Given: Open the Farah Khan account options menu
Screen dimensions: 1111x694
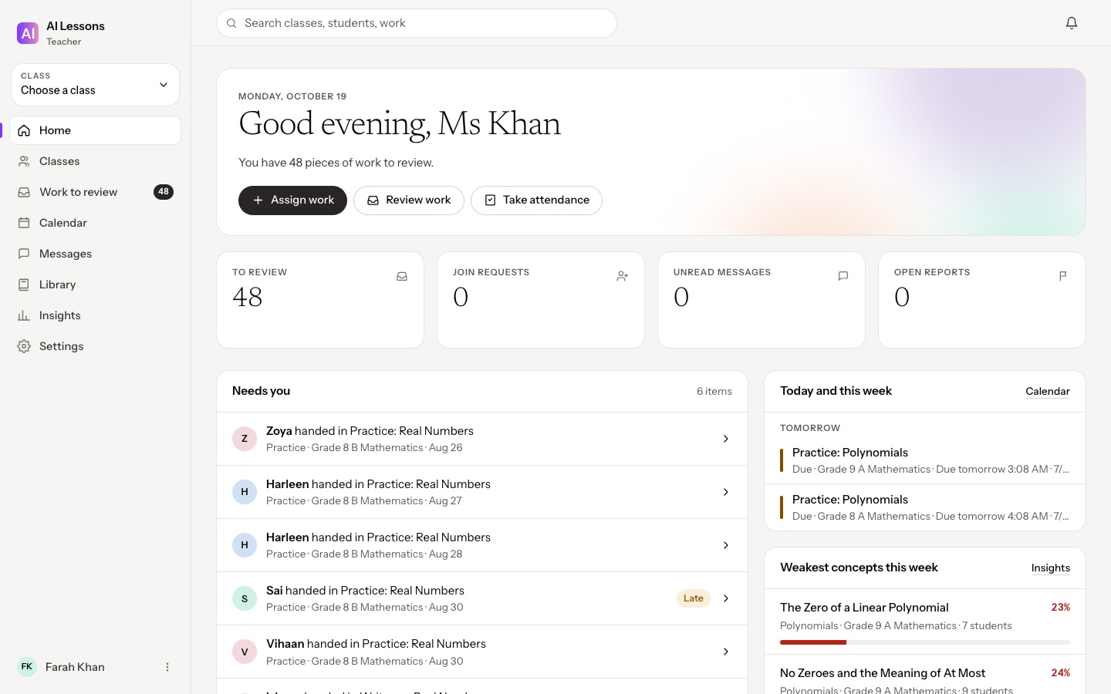Looking at the screenshot, I should coord(167,667).
